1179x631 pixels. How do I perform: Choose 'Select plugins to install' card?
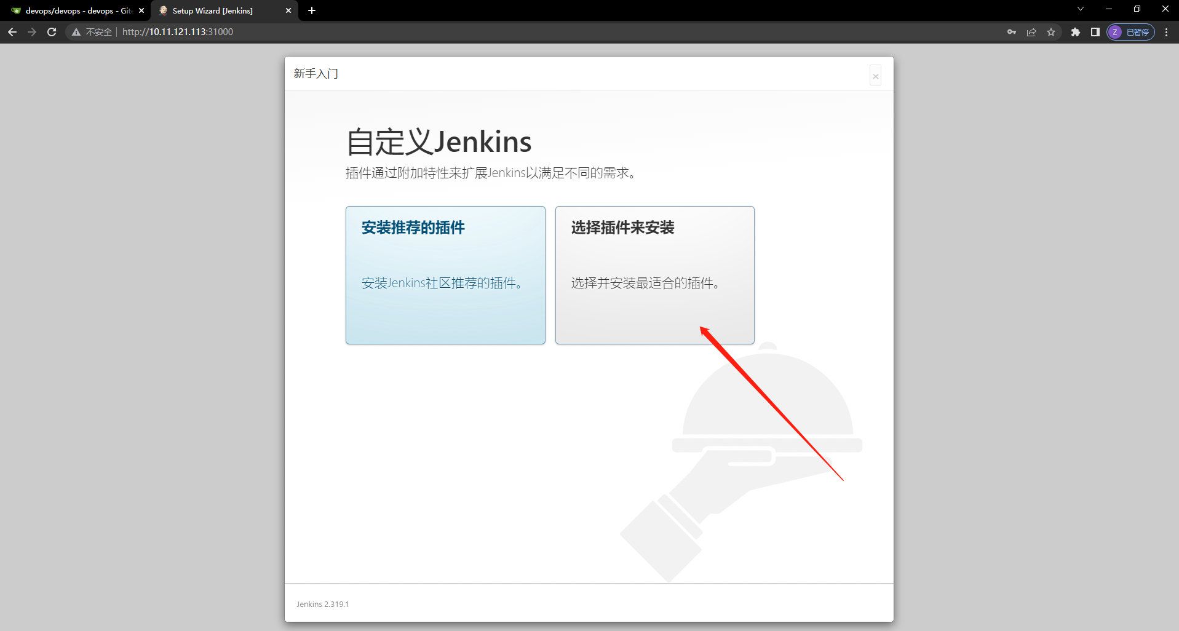pos(654,275)
